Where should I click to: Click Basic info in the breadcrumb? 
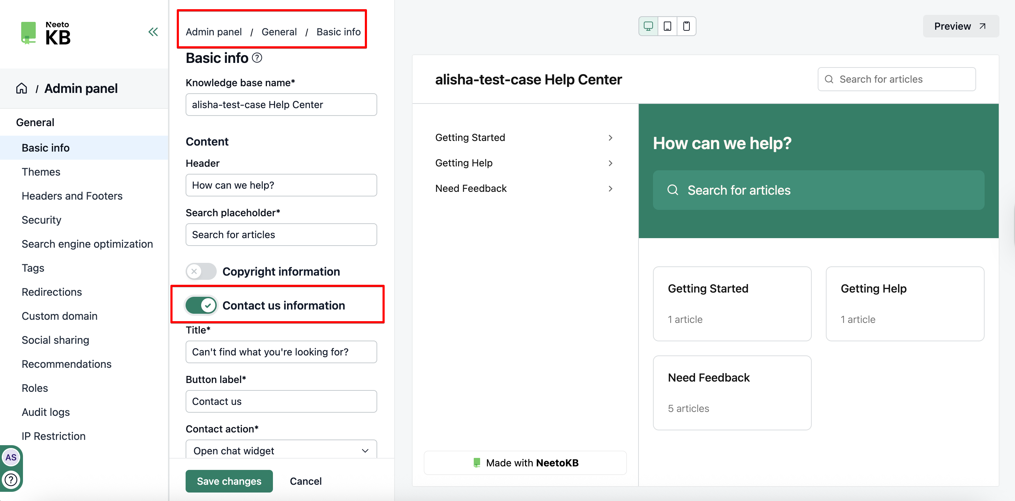(338, 32)
